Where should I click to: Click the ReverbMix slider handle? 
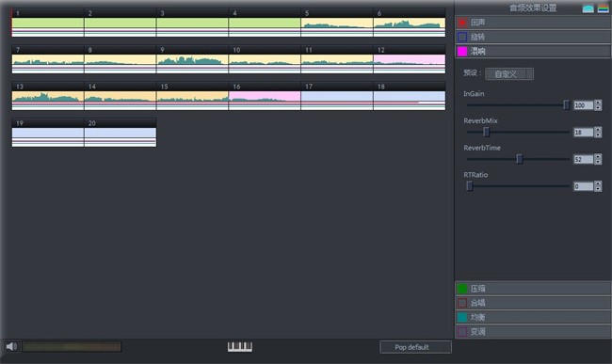point(487,132)
